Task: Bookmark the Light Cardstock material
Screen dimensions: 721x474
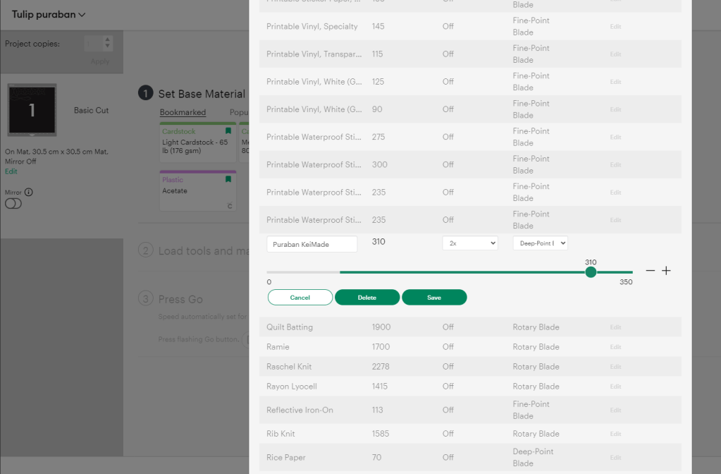Action: point(228,131)
